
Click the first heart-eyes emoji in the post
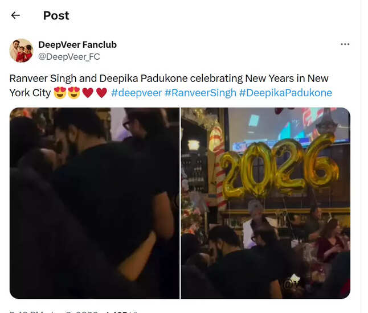click(x=60, y=93)
